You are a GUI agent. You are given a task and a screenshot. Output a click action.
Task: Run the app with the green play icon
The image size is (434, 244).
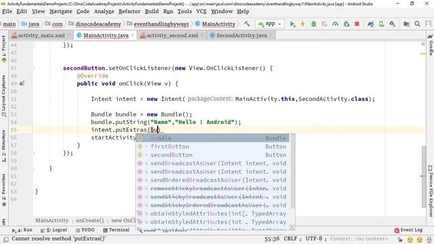pyautogui.click(x=292, y=24)
